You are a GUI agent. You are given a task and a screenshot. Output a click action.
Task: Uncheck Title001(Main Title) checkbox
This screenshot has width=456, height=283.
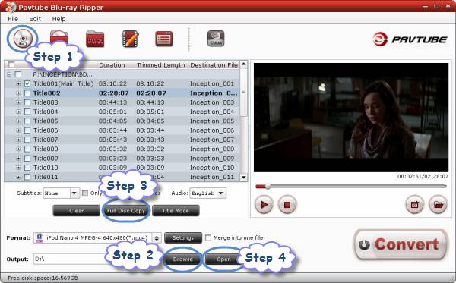click(27, 84)
